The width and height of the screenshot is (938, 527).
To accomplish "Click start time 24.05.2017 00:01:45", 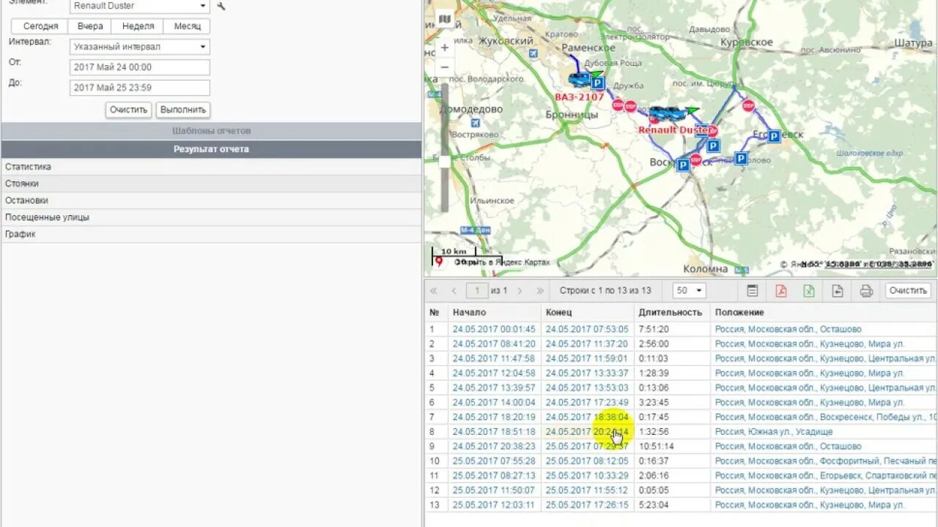I will tap(494, 329).
